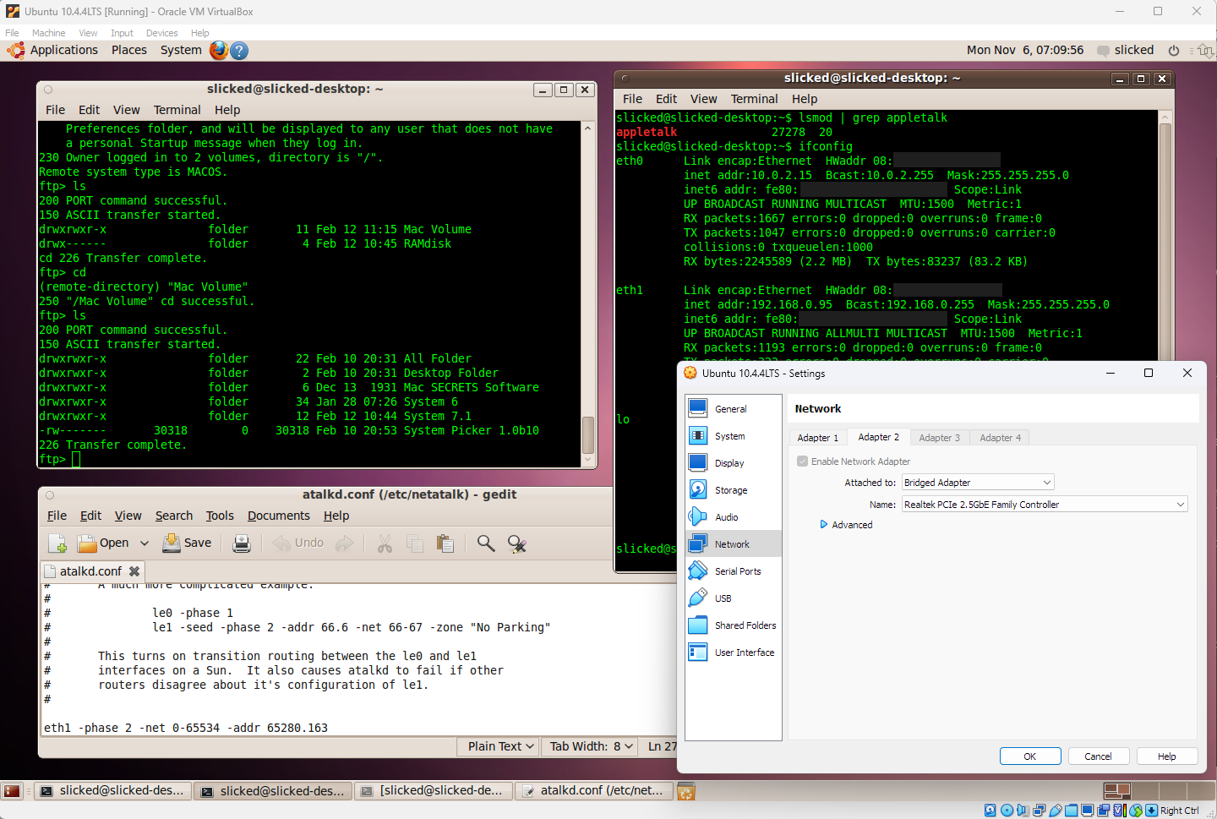Screen dimensions: 1217x819
Task: Click the shared folders status bar icon
Action: pyautogui.click(x=1072, y=810)
